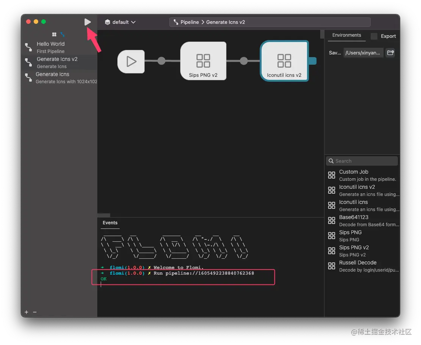Run the pipeline with the toolbar play button
This screenshot has height=345, width=421.
pyautogui.click(x=87, y=22)
